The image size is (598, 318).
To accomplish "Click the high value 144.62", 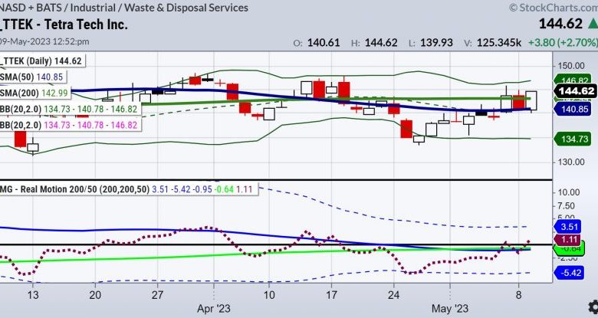I will (381, 42).
